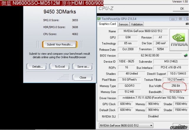Click the NVIDIA SLI field showing Disabled
189x130 pixels.
point(153,116)
